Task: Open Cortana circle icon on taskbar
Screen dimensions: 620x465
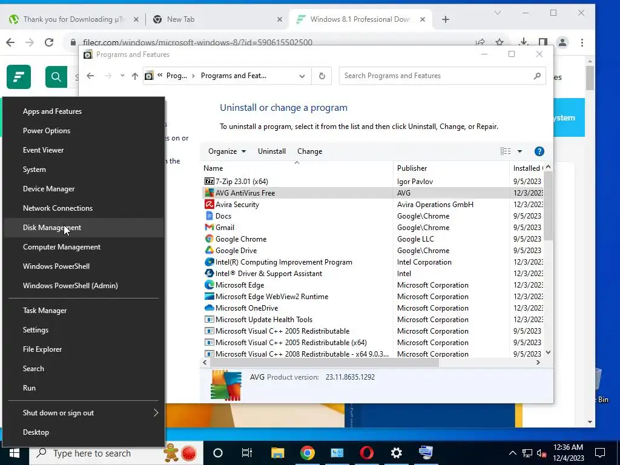Action: click(218, 453)
